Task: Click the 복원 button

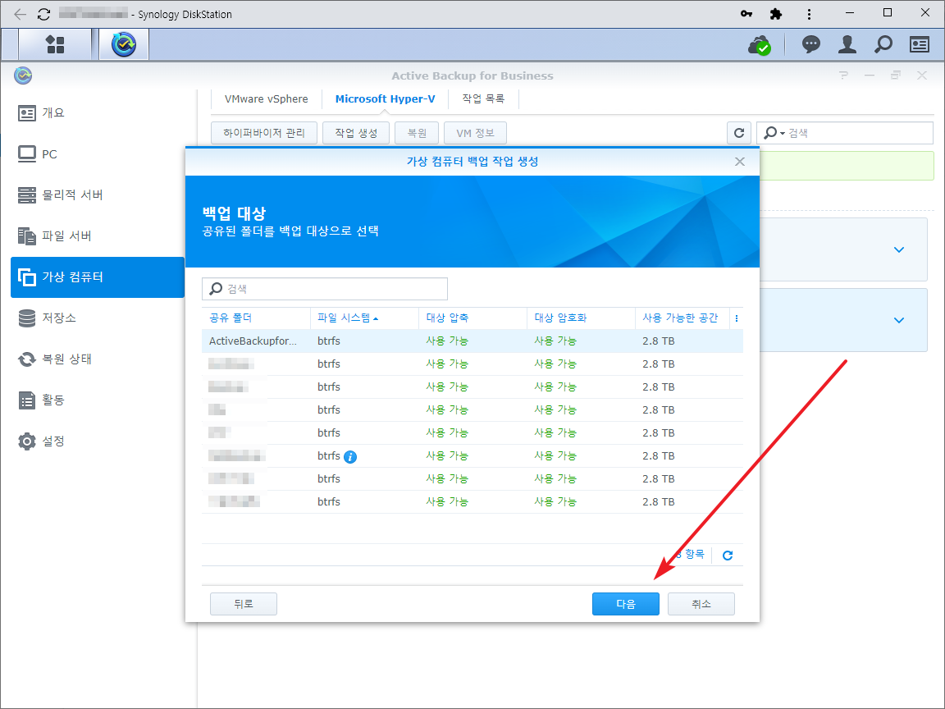Action: 417,133
